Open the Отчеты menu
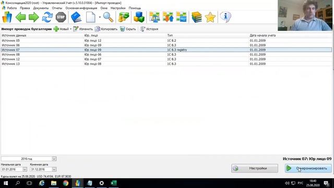The height and width of the screenshot is (188, 334). [57, 8]
